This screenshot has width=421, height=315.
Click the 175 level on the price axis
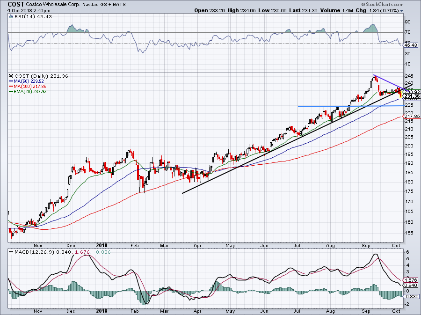click(x=409, y=191)
